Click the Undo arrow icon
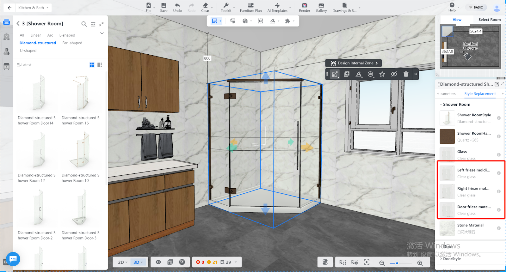 coord(177,6)
